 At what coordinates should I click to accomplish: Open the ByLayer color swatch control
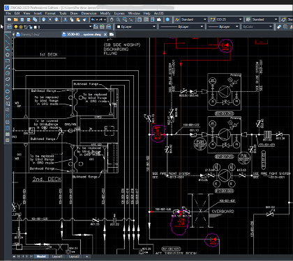[x=136, y=27]
